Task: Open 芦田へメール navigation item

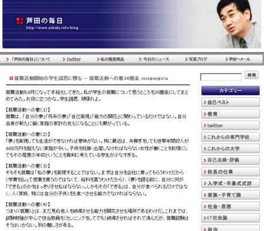Action: (239, 59)
